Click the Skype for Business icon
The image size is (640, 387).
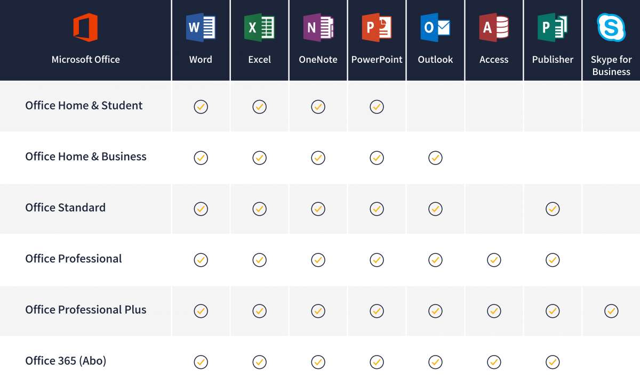[x=611, y=28]
